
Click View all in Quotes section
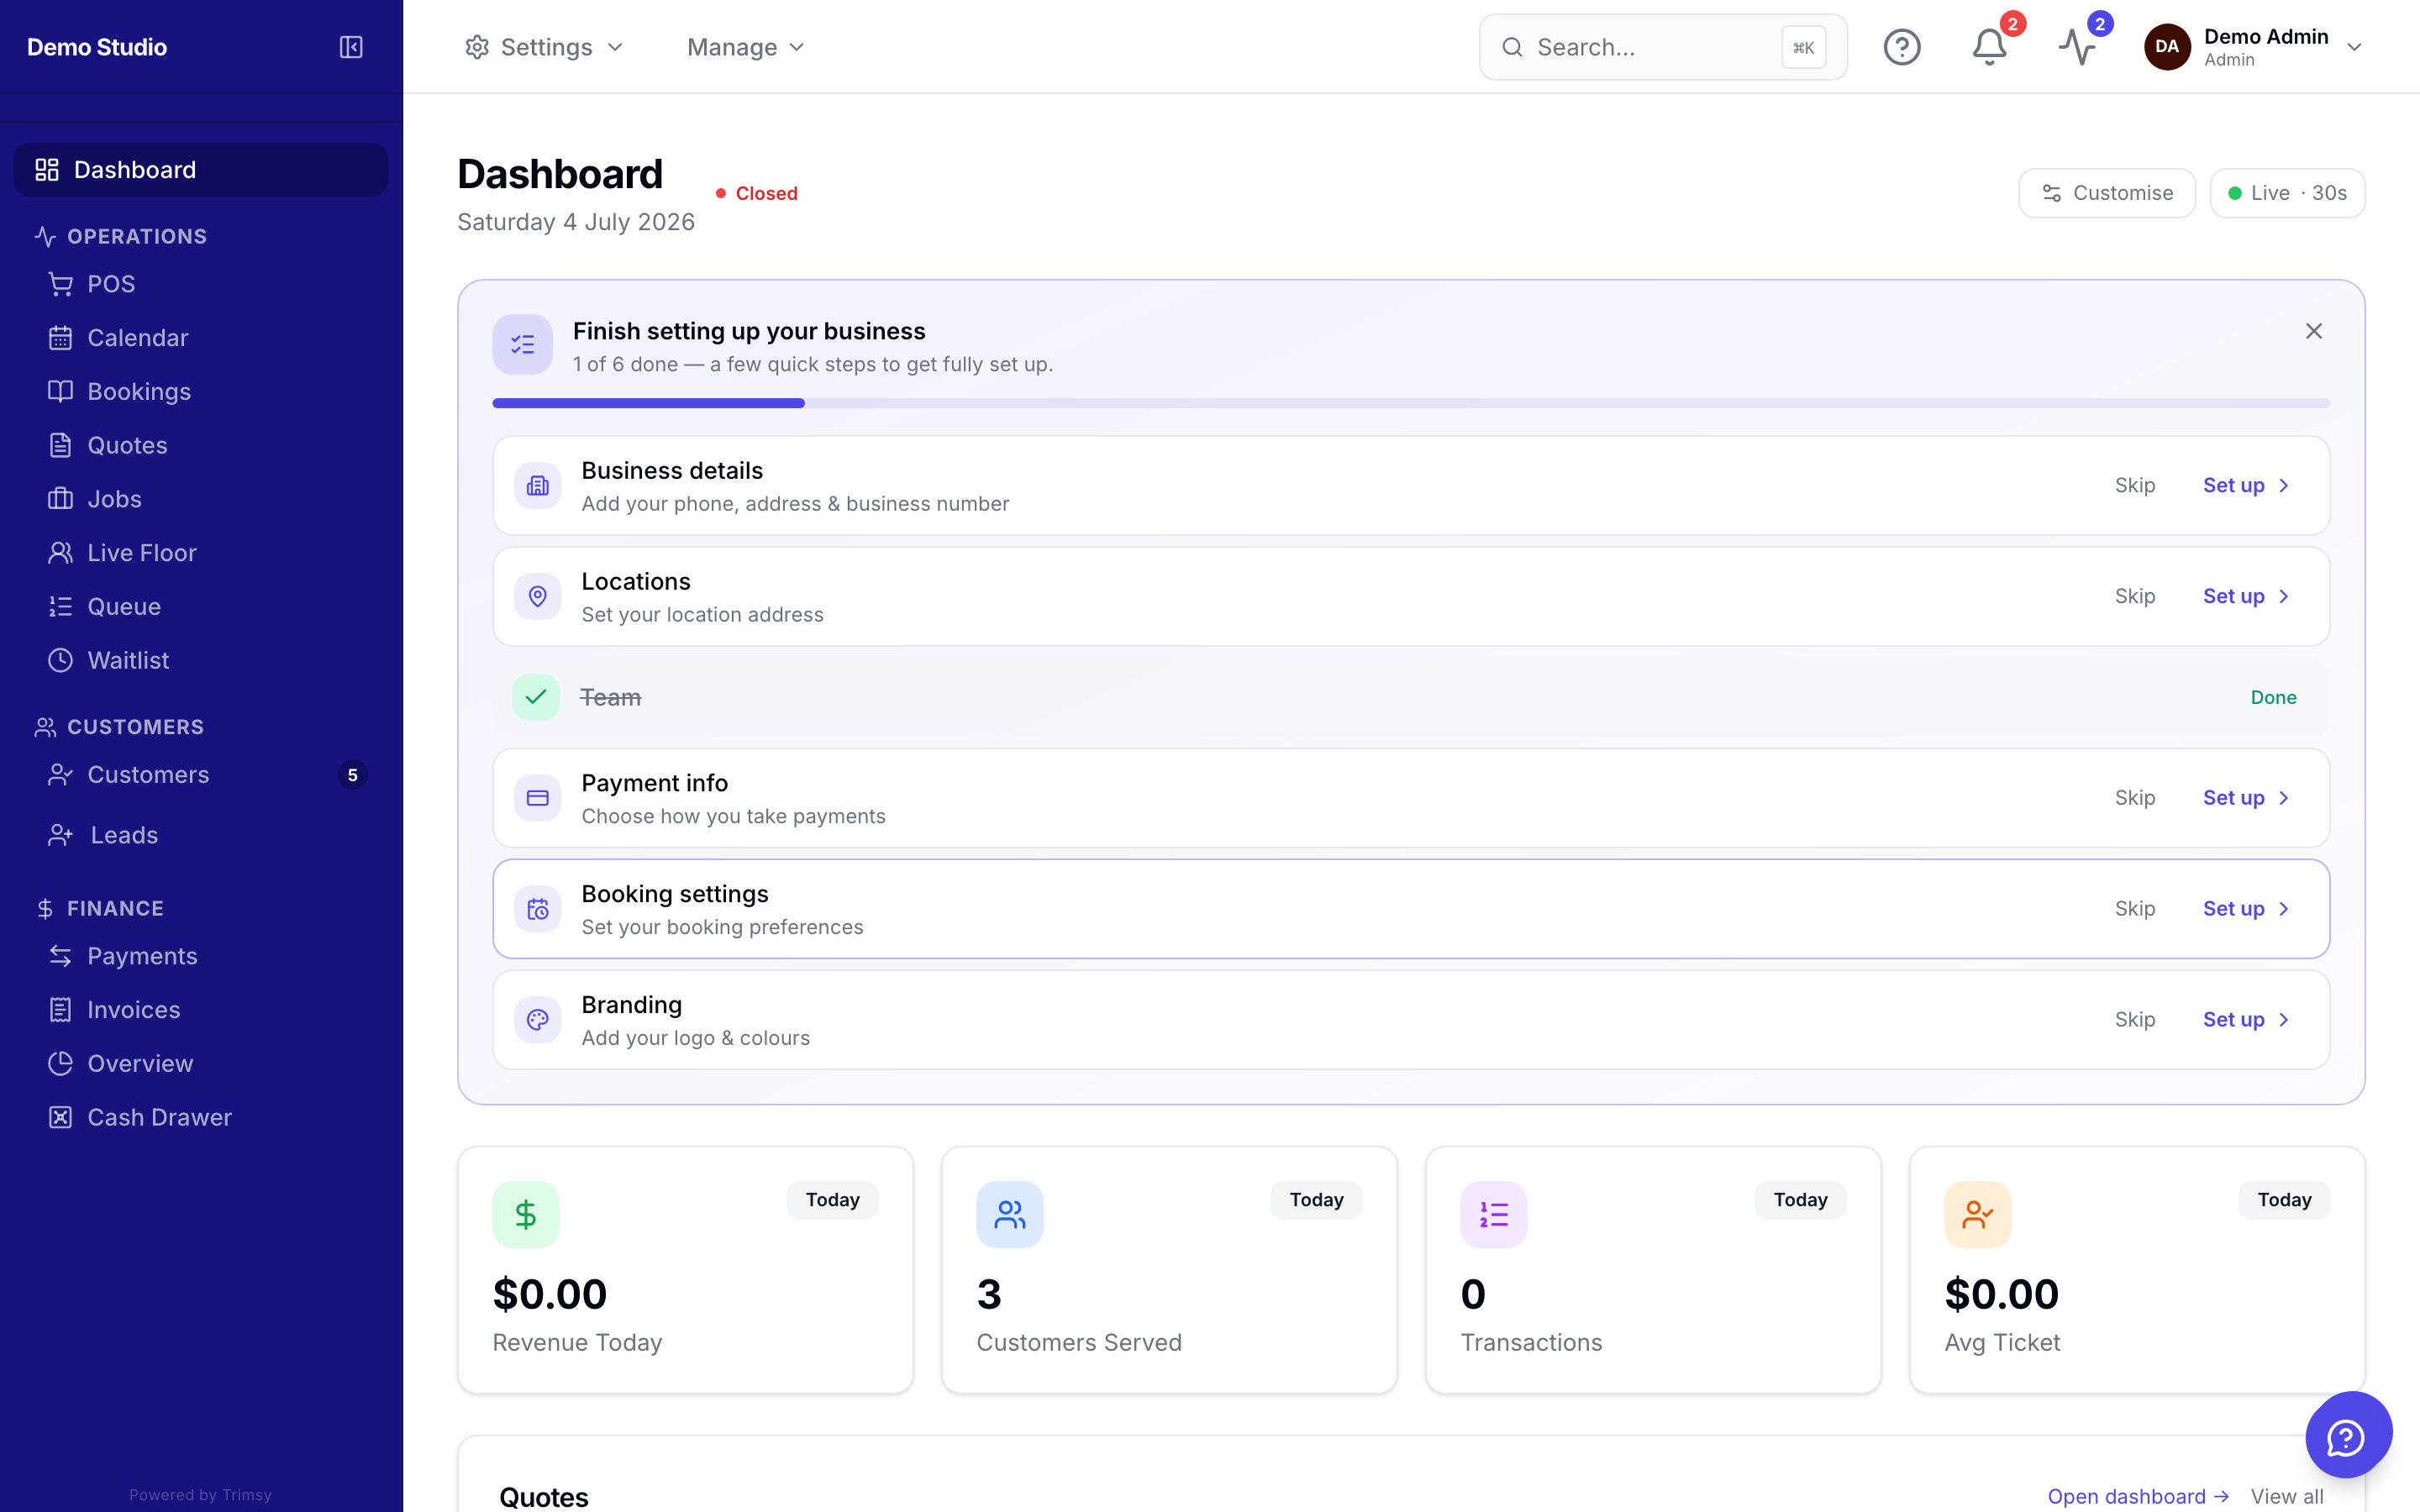pos(2286,1496)
